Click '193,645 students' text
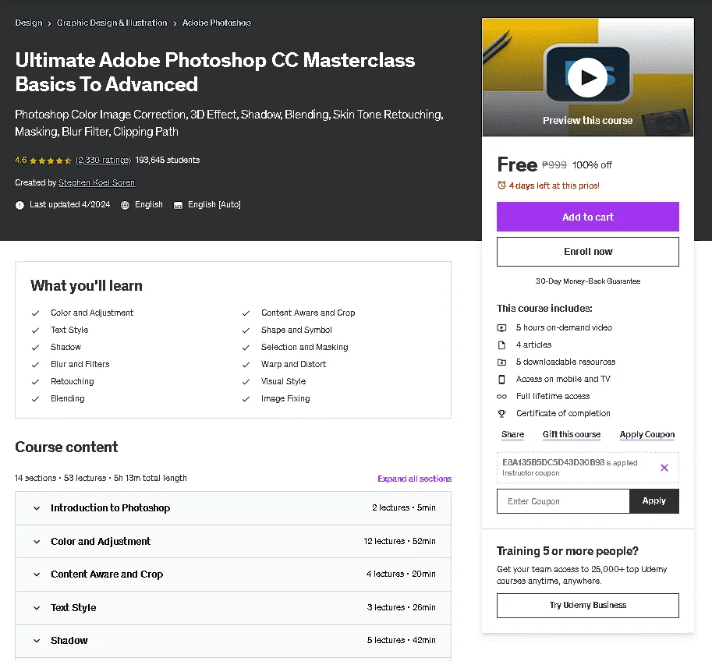 tap(168, 160)
